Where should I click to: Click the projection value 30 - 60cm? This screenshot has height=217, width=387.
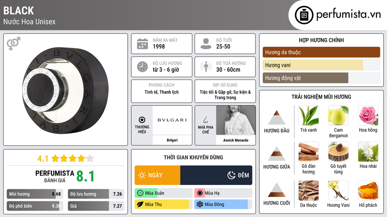(x=228, y=70)
